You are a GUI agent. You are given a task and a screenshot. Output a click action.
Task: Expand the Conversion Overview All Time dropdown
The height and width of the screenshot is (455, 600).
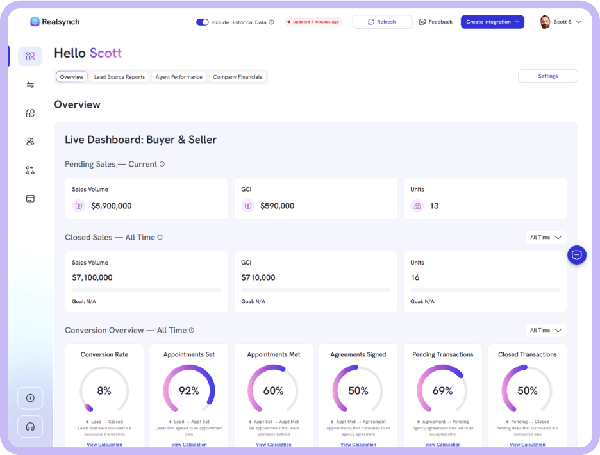coord(546,331)
